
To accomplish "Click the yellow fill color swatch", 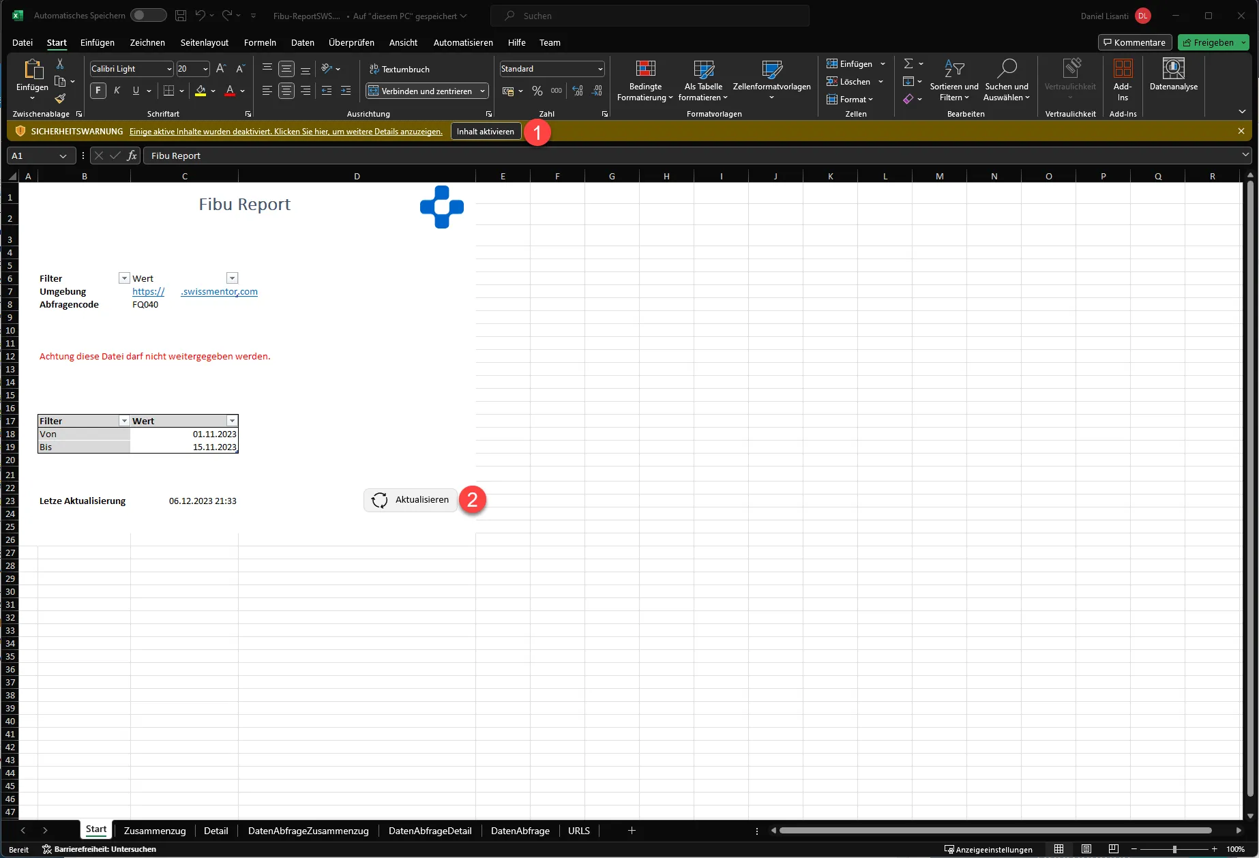I will 201,91.
